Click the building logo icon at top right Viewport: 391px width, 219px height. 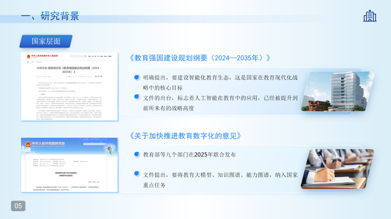click(x=370, y=16)
